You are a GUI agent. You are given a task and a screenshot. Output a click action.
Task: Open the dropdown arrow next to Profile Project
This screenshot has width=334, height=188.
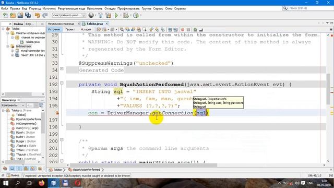pos(141,15)
